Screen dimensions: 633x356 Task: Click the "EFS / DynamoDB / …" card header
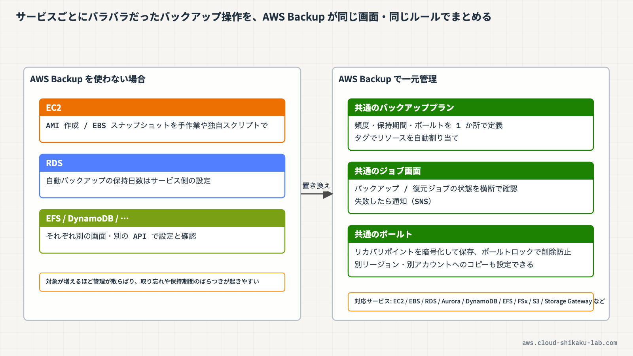[x=162, y=218]
